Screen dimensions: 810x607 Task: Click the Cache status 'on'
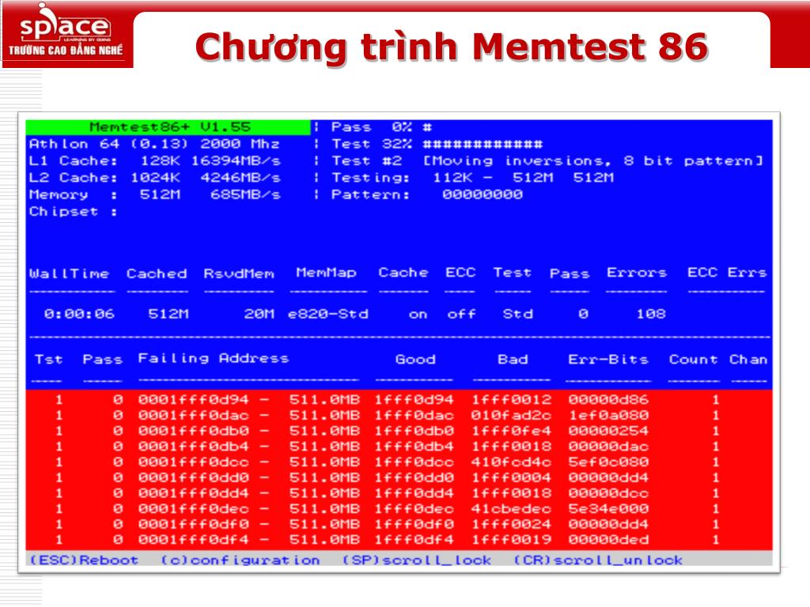tap(418, 315)
